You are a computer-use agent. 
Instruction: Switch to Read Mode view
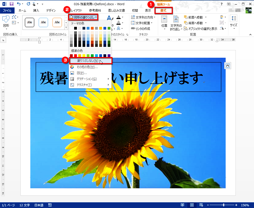(183, 205)
